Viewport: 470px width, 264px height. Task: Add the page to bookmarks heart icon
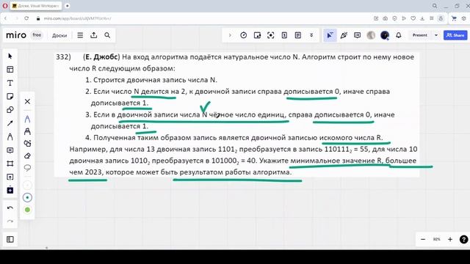click(x=413, y=18)
